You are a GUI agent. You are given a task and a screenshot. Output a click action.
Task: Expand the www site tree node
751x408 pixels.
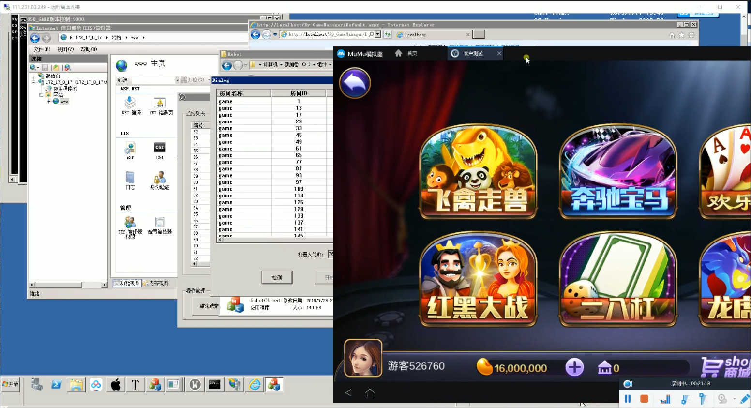pyautogui.click(x=48, y=102)
